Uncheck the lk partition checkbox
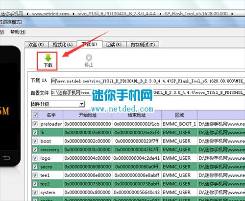 coord(35,132)
